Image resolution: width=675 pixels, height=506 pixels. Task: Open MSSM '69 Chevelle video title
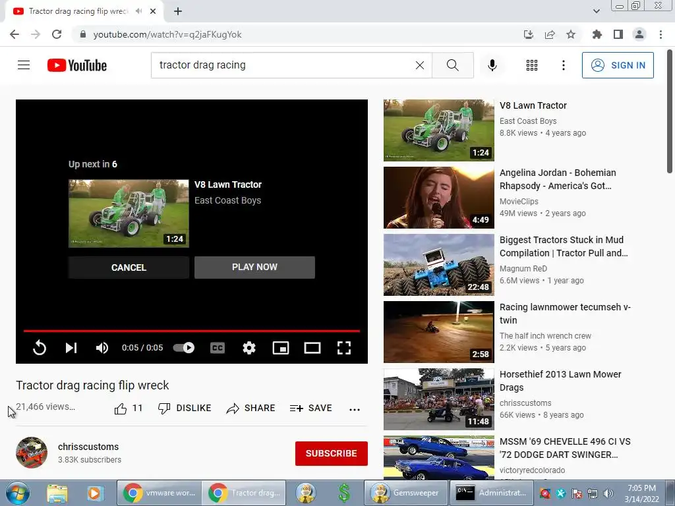(565, 448)
